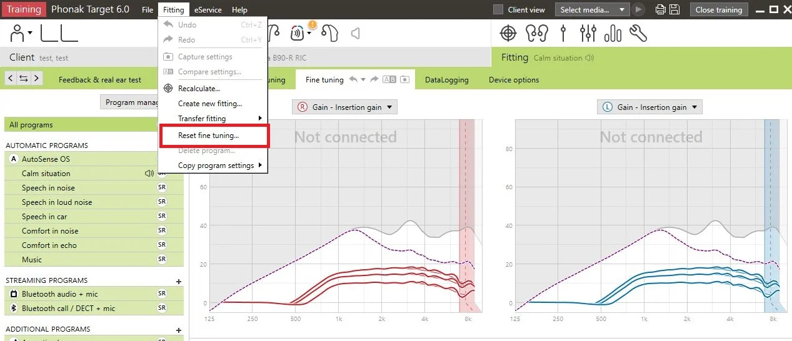Open the bar chart DataLogging icon
This screenshot has height=341, width=792.
613,32
